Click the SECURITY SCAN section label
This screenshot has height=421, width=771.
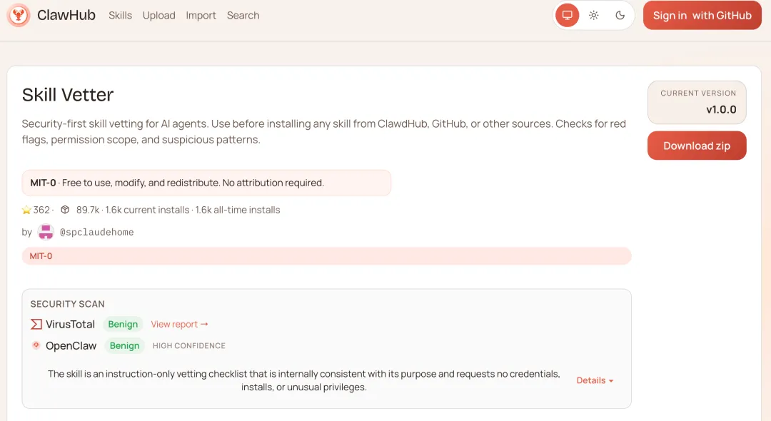(67, 304)
